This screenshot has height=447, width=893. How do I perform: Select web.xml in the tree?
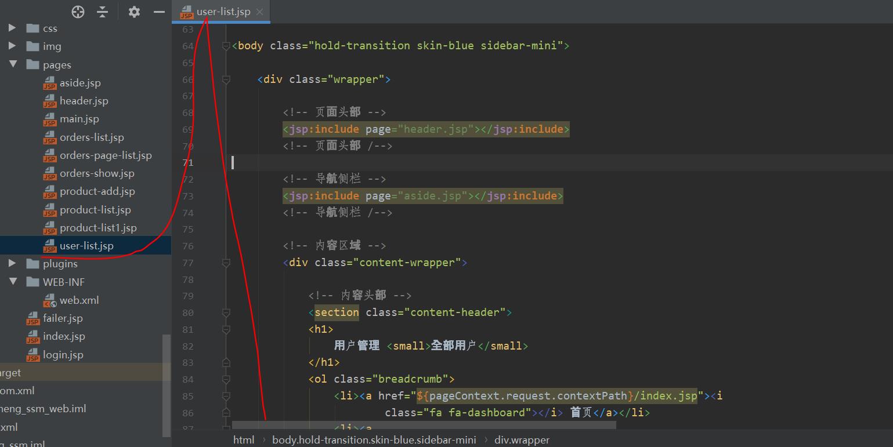[79, 300]
